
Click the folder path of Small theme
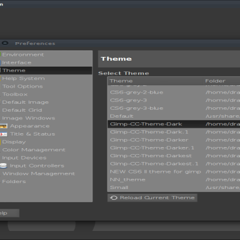tap(223, 188)
